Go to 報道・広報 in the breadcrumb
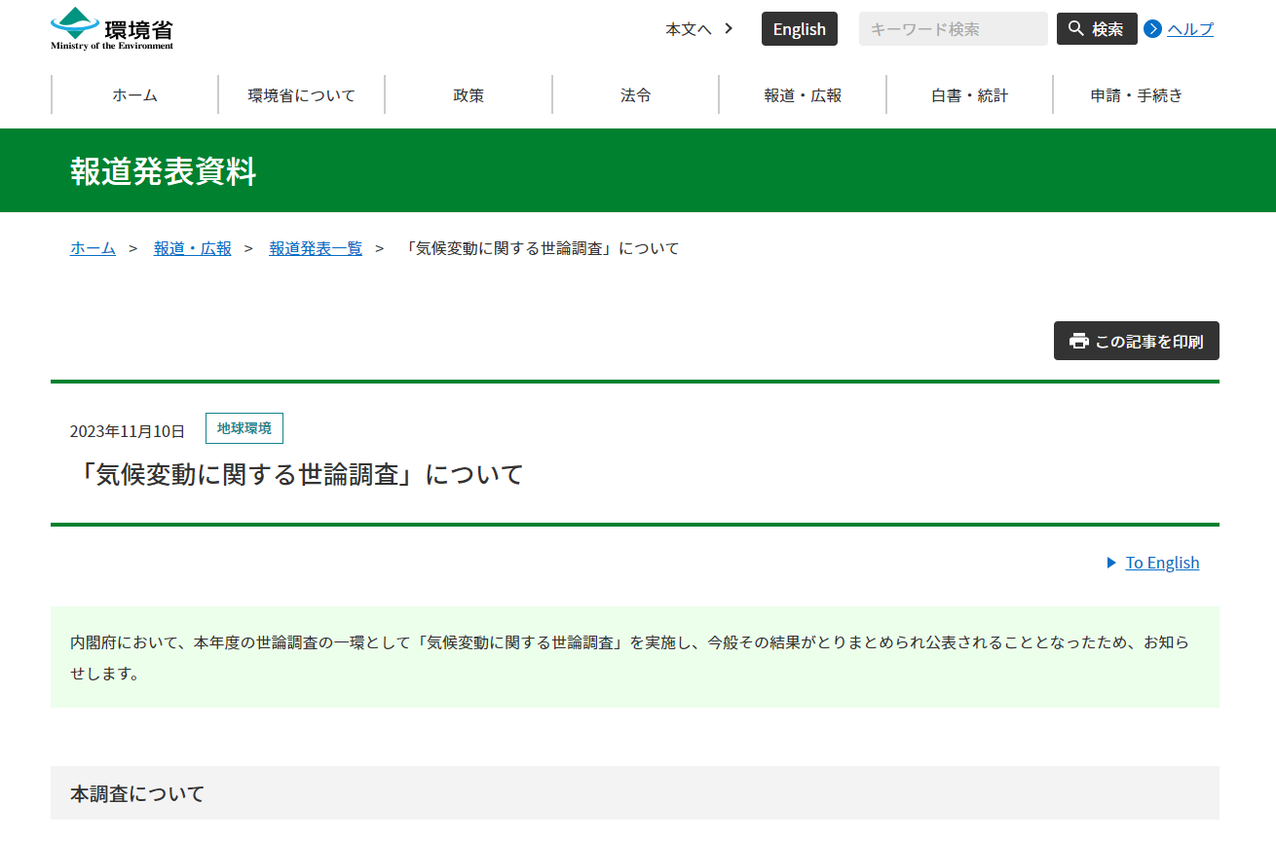This screenshot has height=841, width=1276. click(x=193, y=248)
